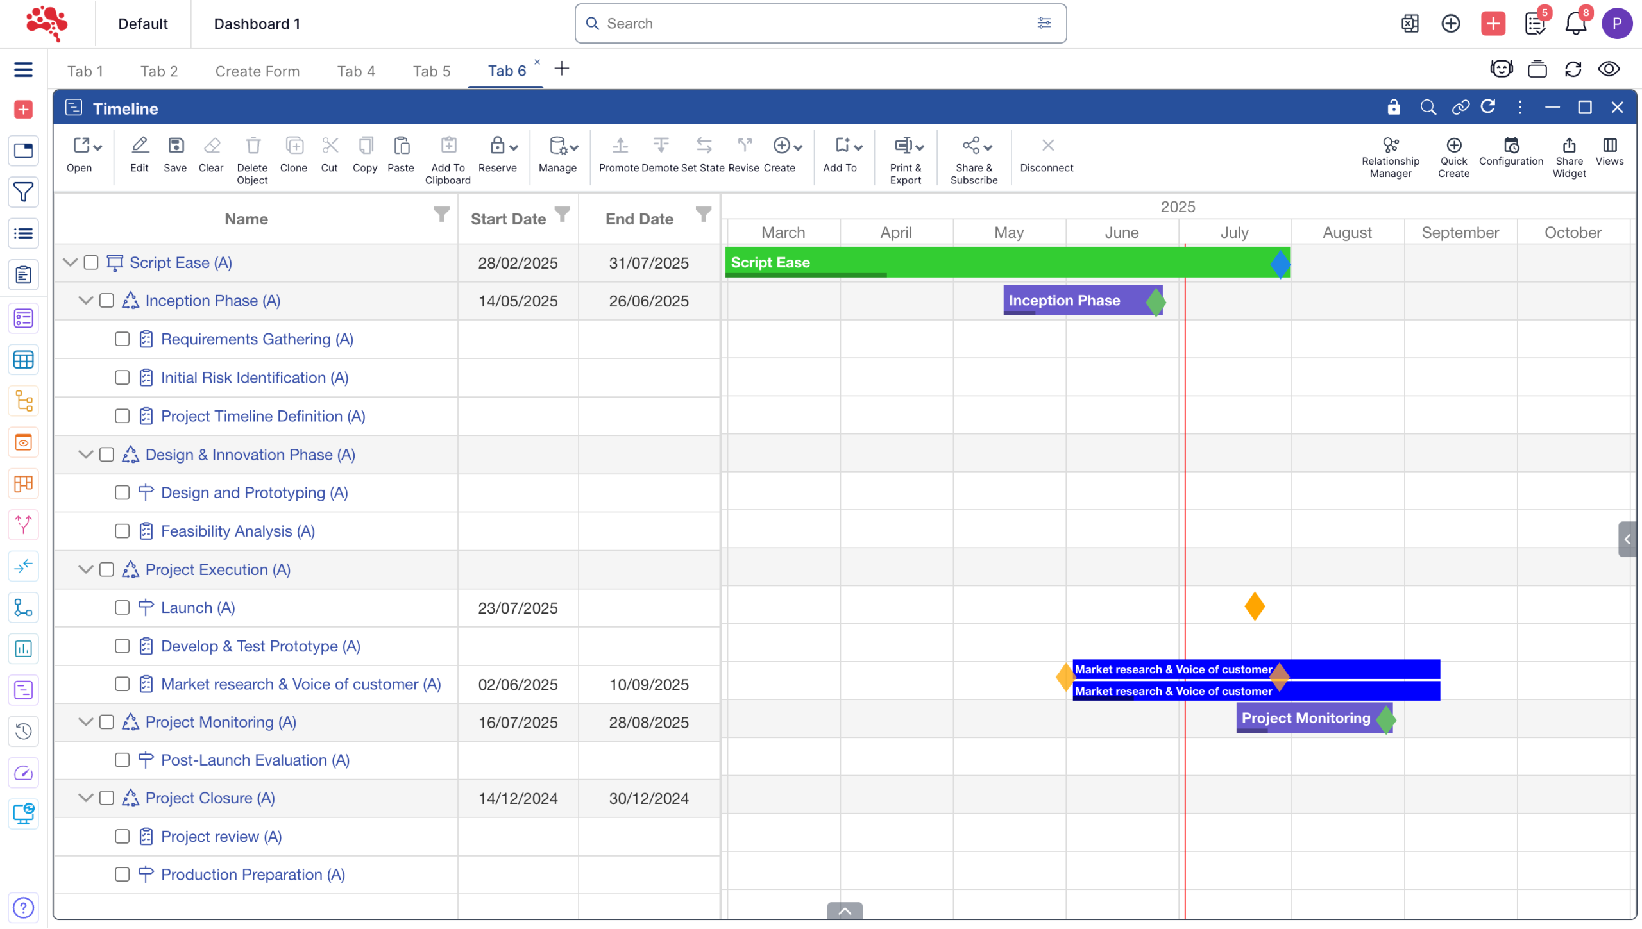This screenshot has width=1642, height=929.
Task: Click the Share Widget icon
Action: tap(1568, 146)
